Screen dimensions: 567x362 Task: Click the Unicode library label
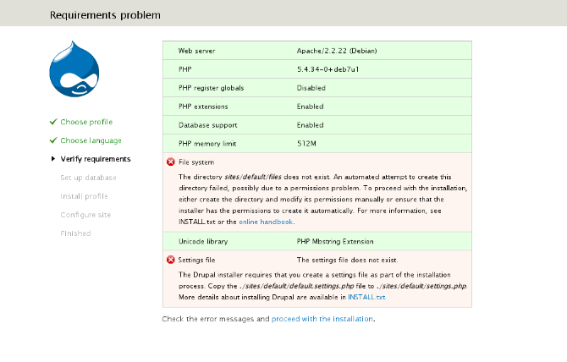[x=203, y=242]
